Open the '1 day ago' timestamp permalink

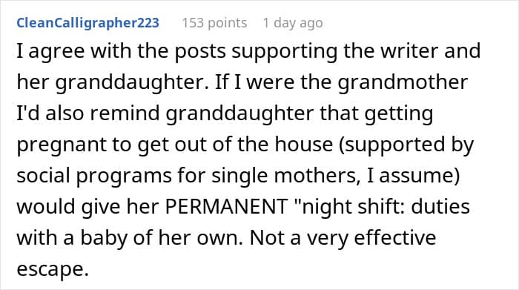(x=293, y=23)
